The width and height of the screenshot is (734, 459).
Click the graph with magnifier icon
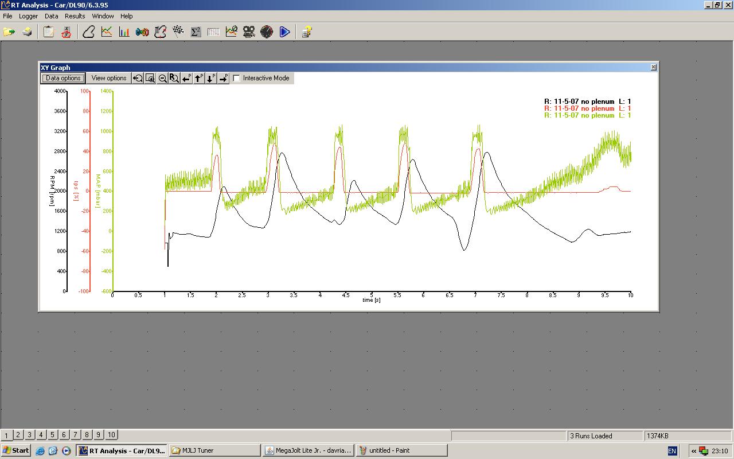(x=231, y=32)
